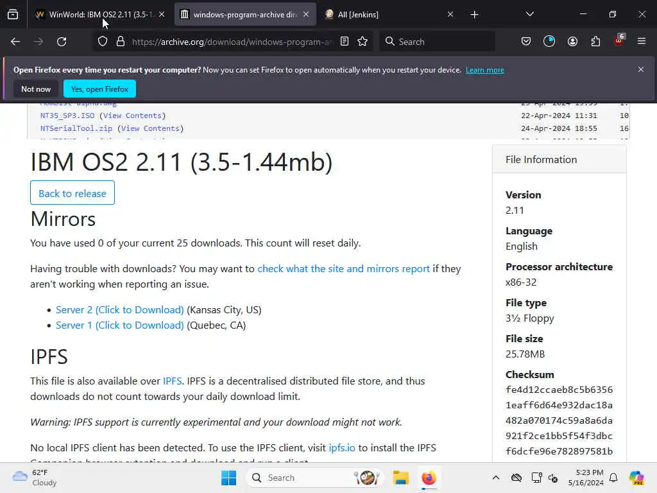Screen dimensions: 657x493
Task: Dismiss the Firefox restart notification bar
Action: click(x=641, y=69)
